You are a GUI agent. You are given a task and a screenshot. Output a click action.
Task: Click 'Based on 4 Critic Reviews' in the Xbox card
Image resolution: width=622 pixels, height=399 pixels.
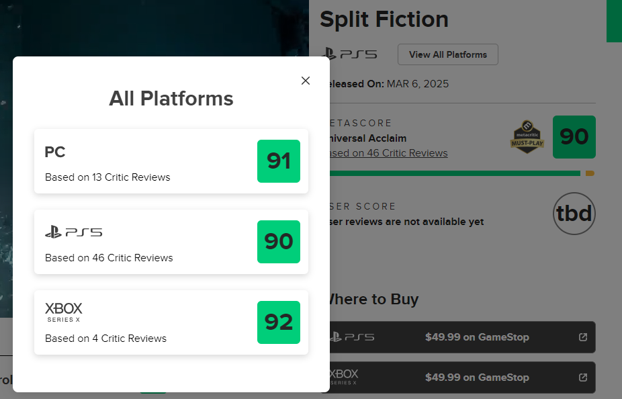[x=105, y=339]
